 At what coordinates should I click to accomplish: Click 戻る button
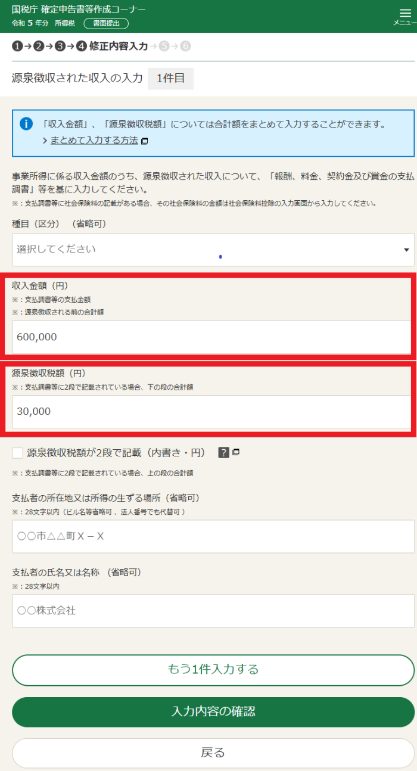coord(213,753)
